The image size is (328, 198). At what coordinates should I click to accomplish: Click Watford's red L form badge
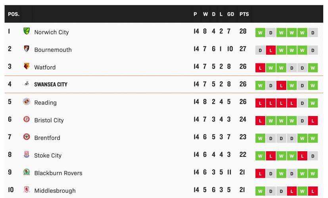[260, 68]
